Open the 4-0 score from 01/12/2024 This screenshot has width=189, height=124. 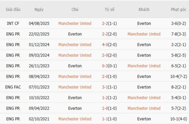pyautogui.click(x=105, y=45)
